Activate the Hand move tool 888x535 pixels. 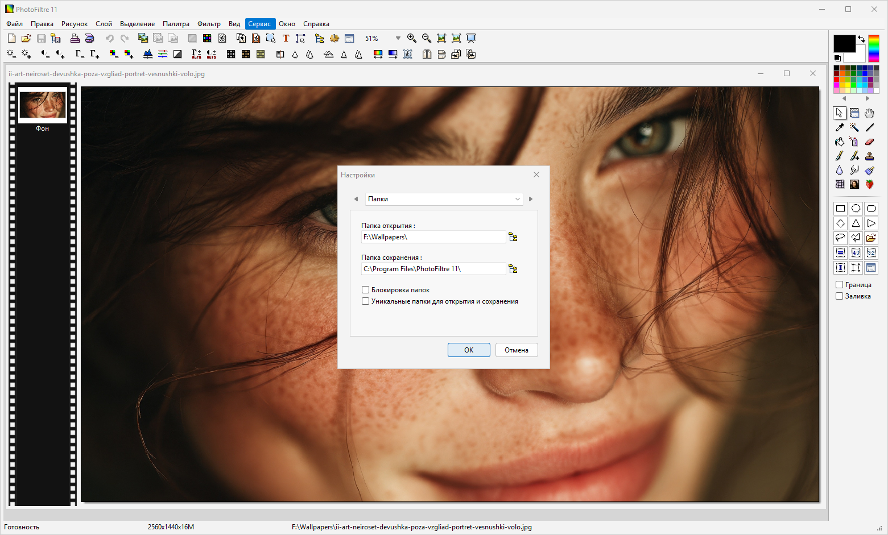(x=869, y=113)
